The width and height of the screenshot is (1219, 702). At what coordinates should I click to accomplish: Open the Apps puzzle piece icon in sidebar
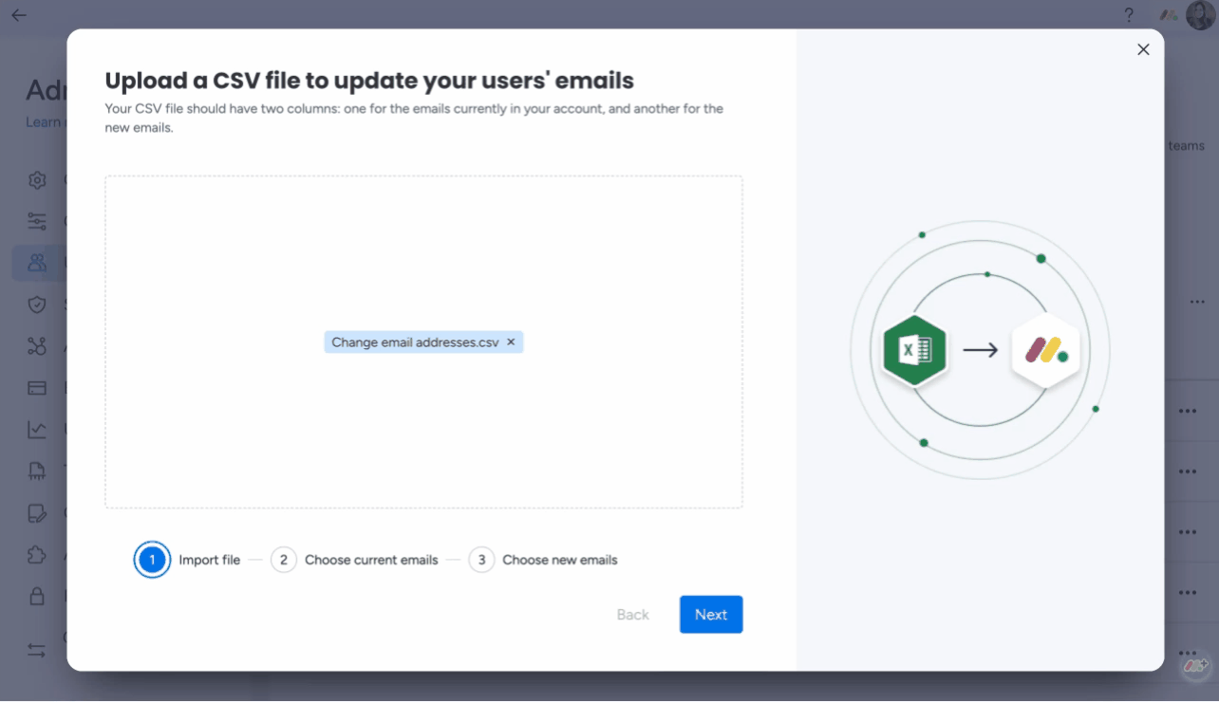[x=37, y=555]
